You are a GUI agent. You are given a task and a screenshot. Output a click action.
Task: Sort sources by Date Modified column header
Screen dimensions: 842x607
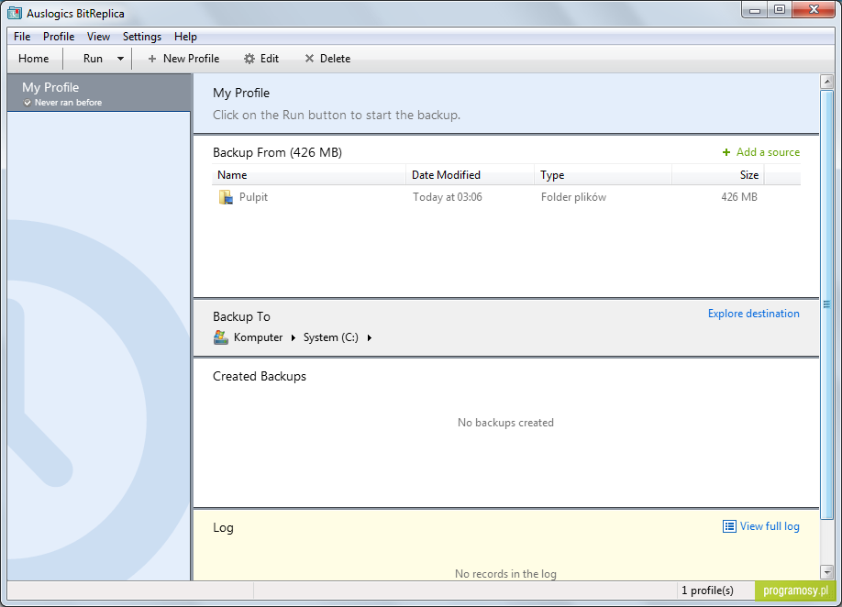[x=470, y=175]
